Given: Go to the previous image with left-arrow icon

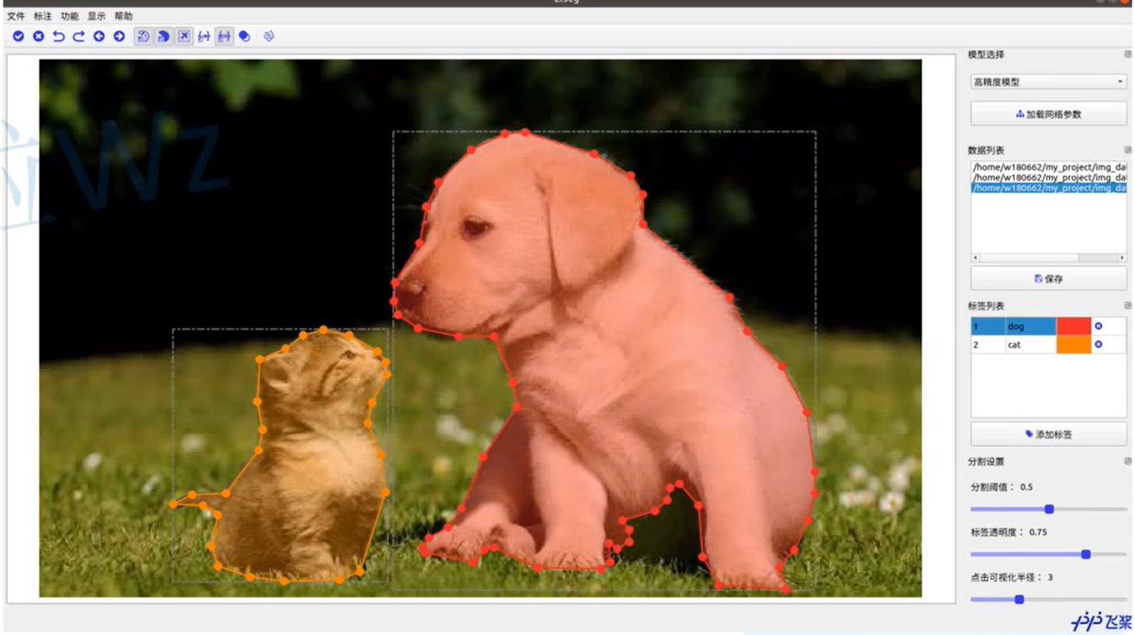Looking at the screenshot, I should (99, 36).
